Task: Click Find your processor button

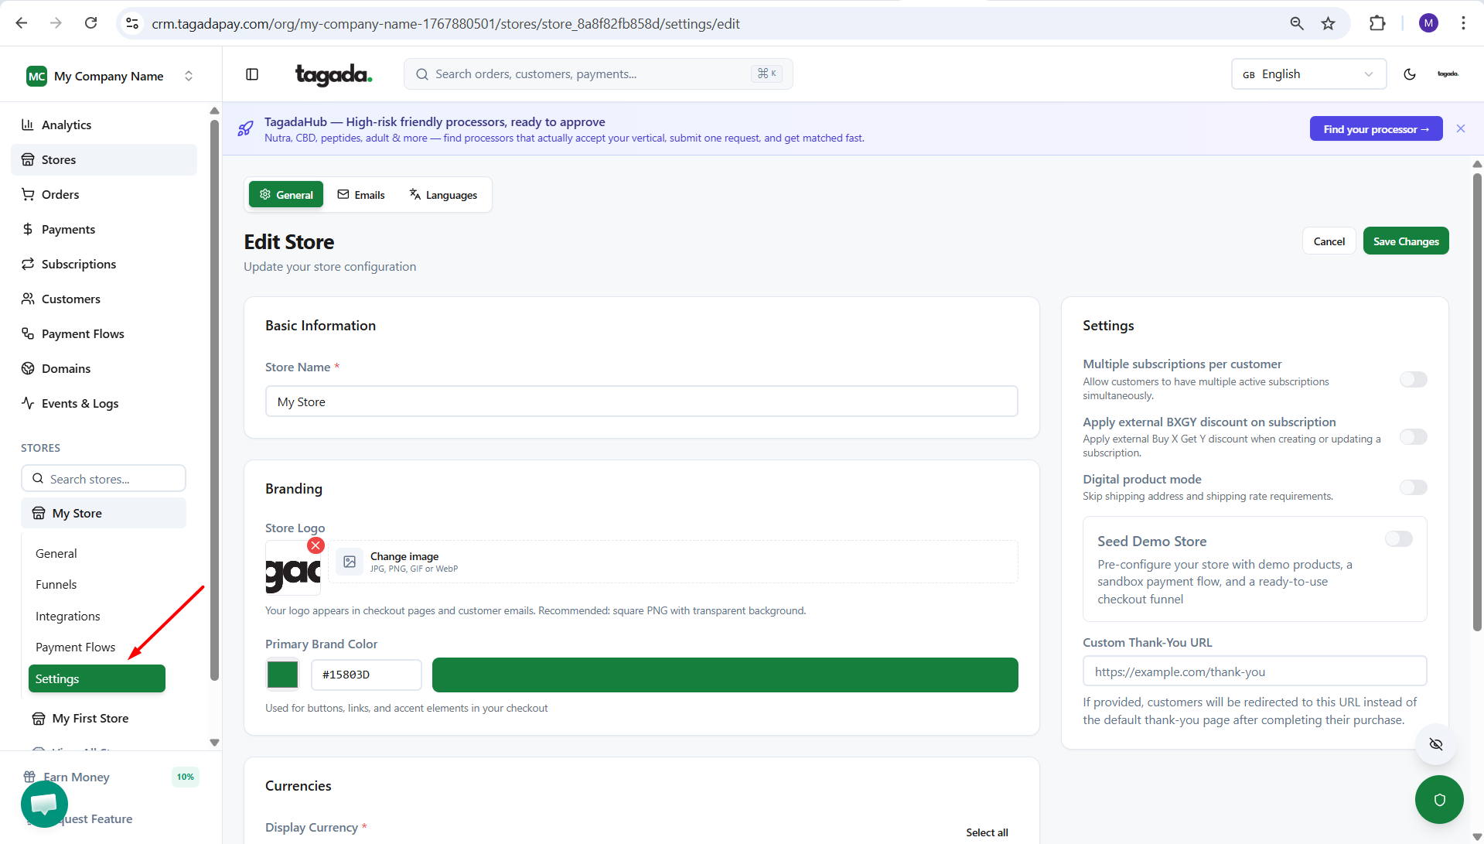Action: 1375,129
